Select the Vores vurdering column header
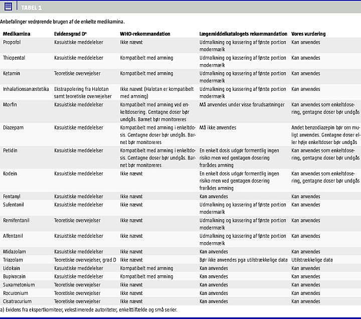361x319 pixels. coord(308,34)
